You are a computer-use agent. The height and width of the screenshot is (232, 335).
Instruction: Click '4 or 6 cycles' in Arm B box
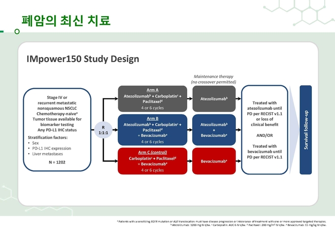pyautogui.click(x=152, y=142)
